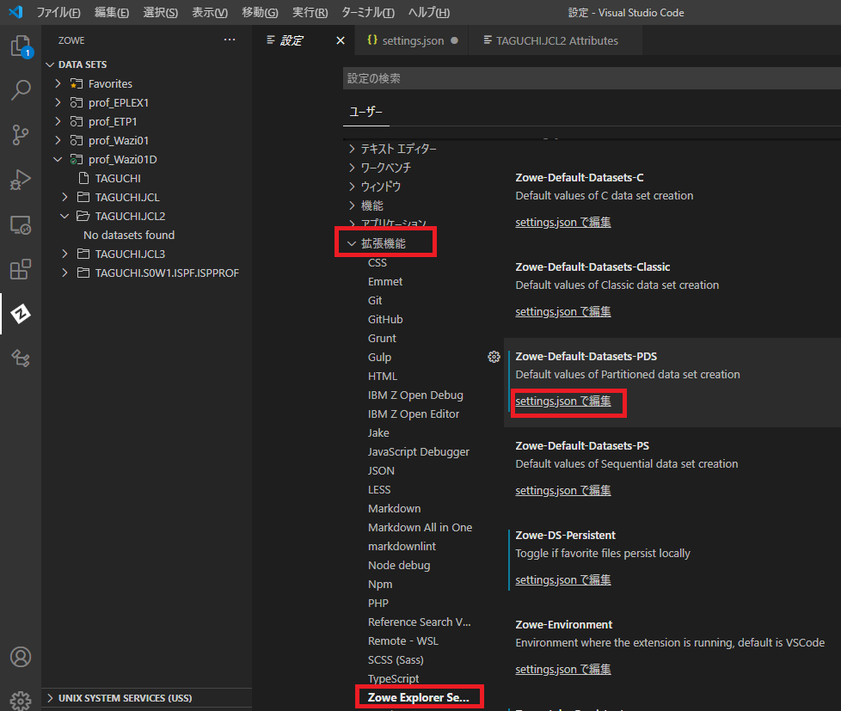841x711 pixels.
Task: Click the VS Code logo icon
Action: click(15, 12)
